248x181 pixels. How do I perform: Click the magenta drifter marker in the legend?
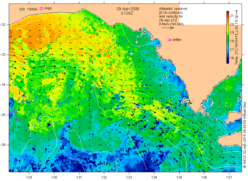(x=169, y=40)
